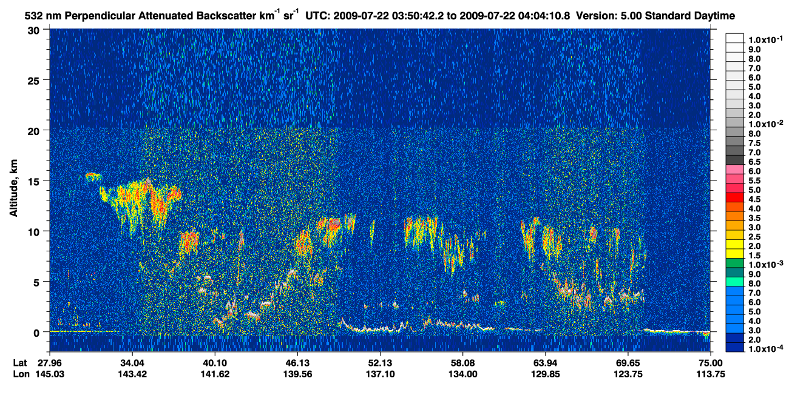The image size is (789, 404).
Task: Click the 'Lat' row label
Action: (x=21, y=363)
